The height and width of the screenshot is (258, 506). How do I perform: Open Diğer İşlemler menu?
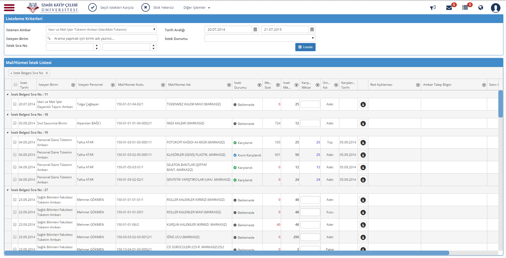197,8
